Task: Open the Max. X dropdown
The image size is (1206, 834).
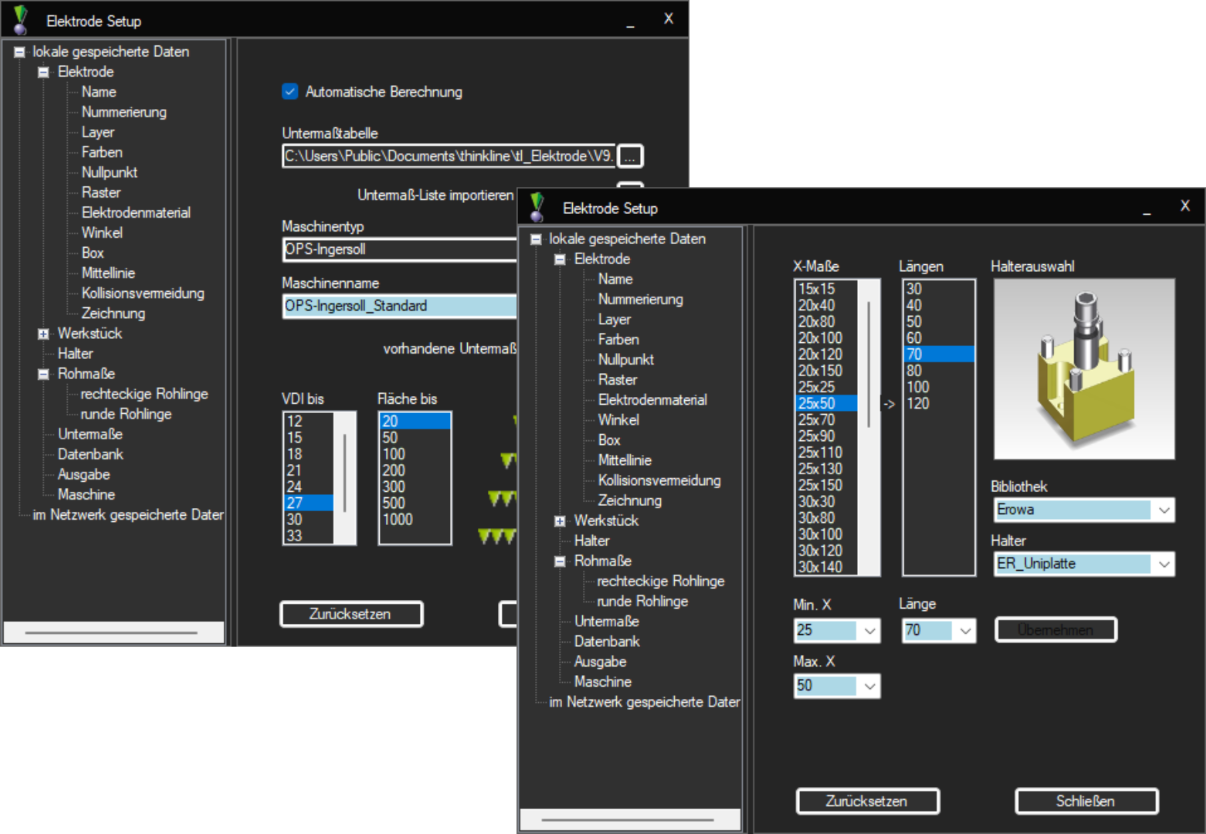Action: coord(869,686)
